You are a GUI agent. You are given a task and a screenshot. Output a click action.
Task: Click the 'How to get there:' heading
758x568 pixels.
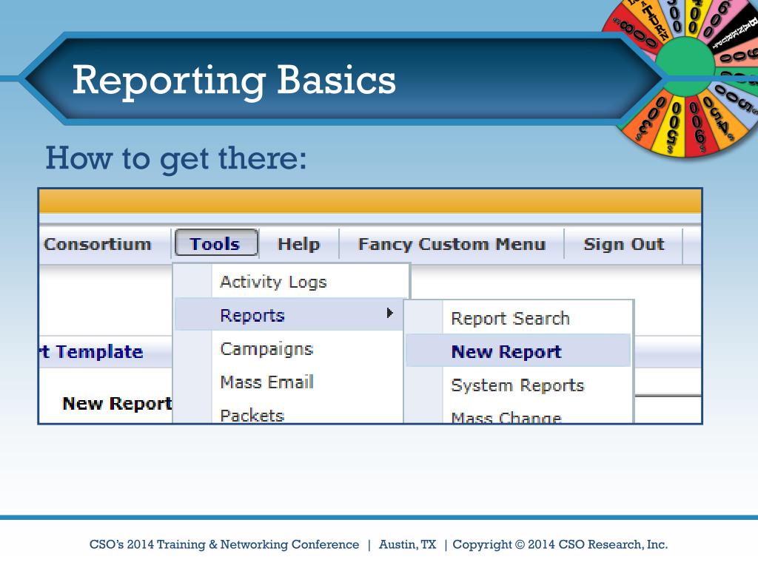(176, 159)
